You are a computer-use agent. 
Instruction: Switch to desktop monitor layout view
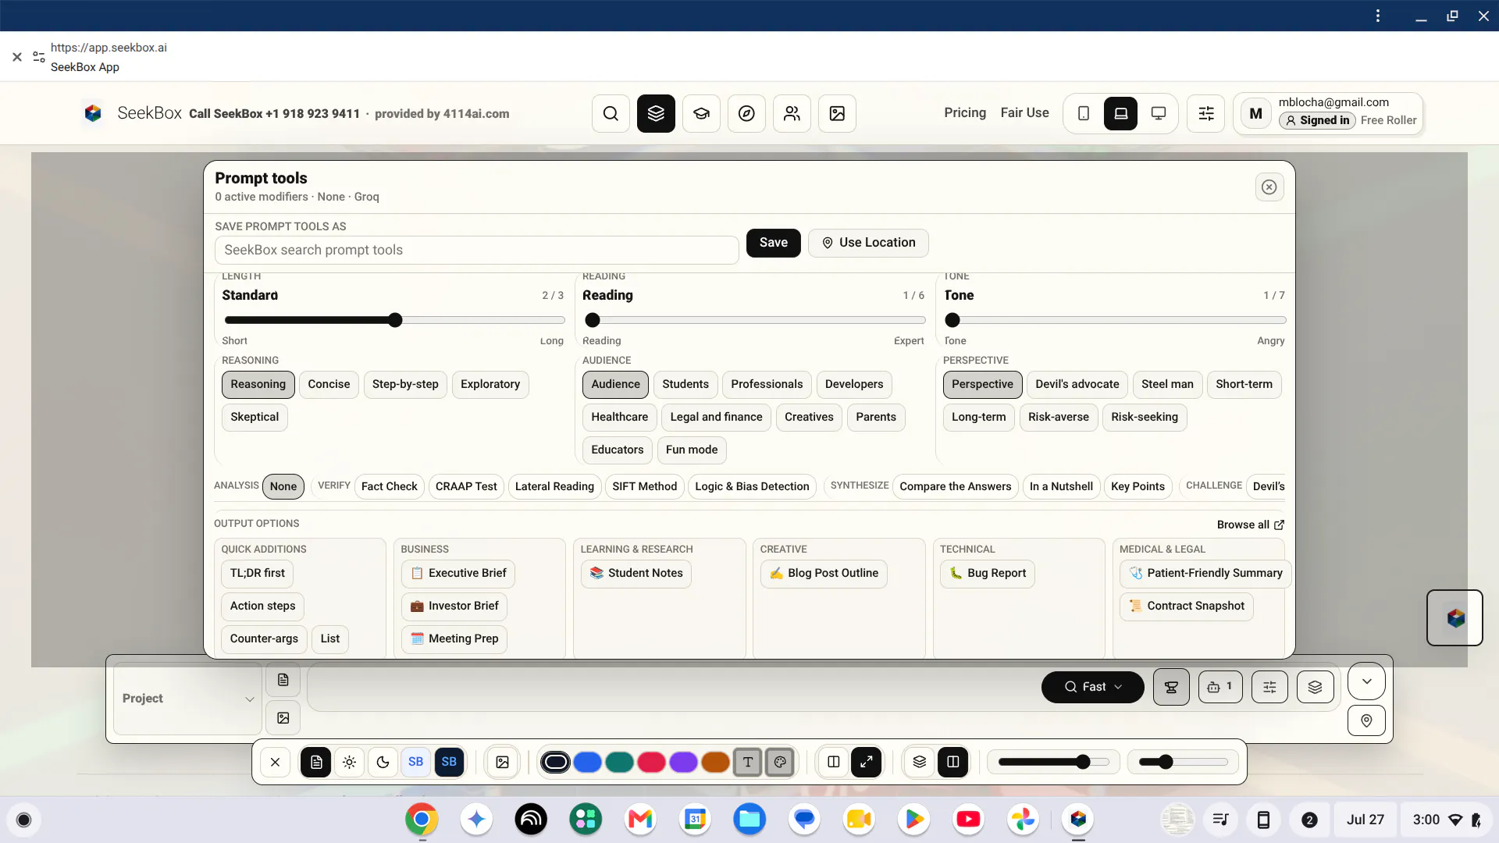1159,114
